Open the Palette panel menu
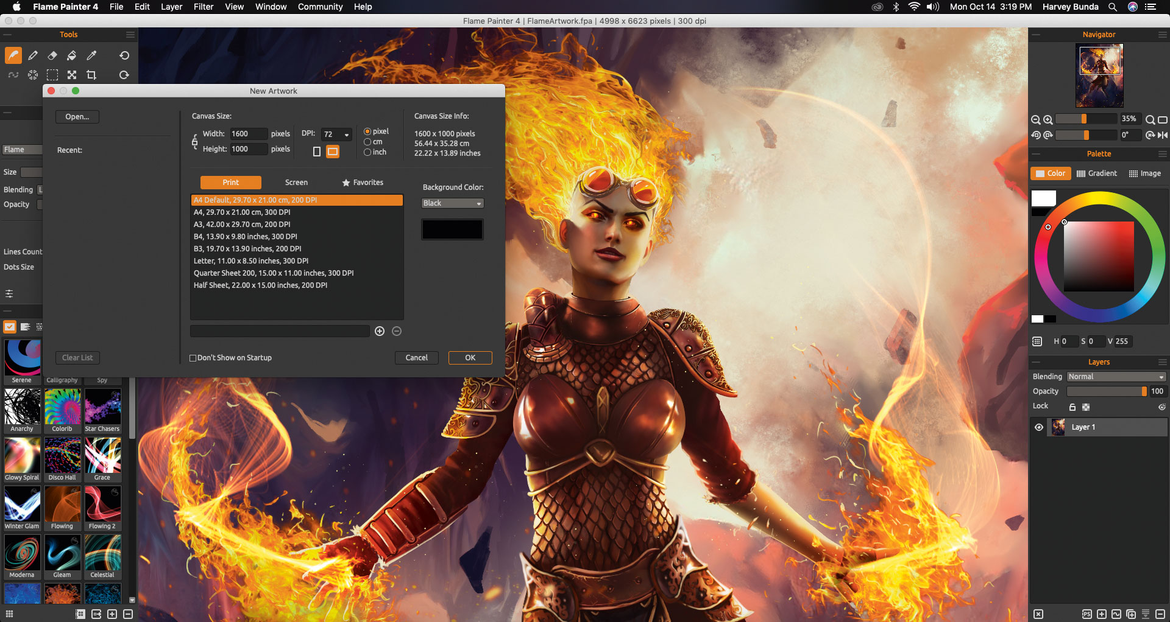Image resolution: width=1170 pixels, height=622 pixels. pos(1163,154)
